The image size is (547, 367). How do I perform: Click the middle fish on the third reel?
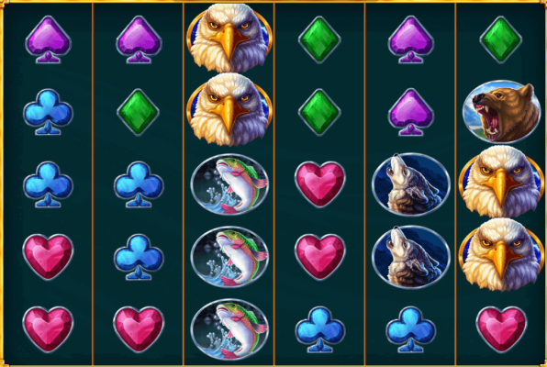229,257
